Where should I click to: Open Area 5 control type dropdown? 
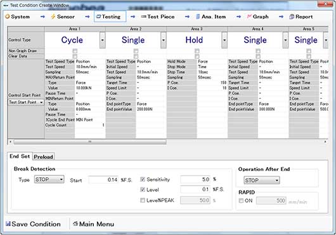point(326,40)
